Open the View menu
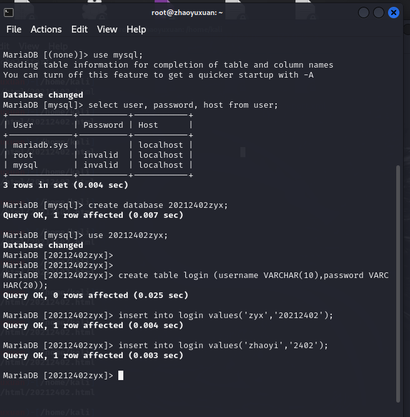This screenshot has height=417, width=410. pos(107,29)
